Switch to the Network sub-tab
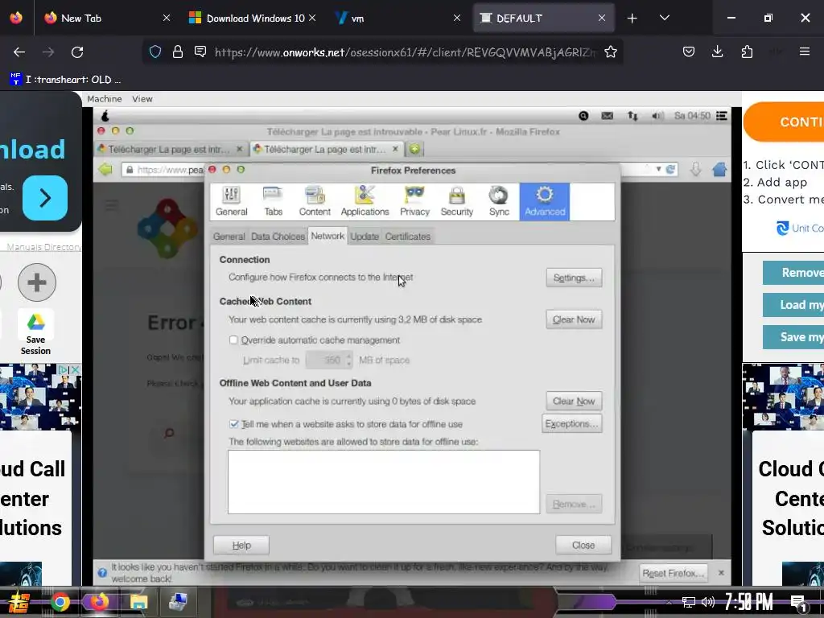This screenshot has height=618, width=824. tap(328, 236)
